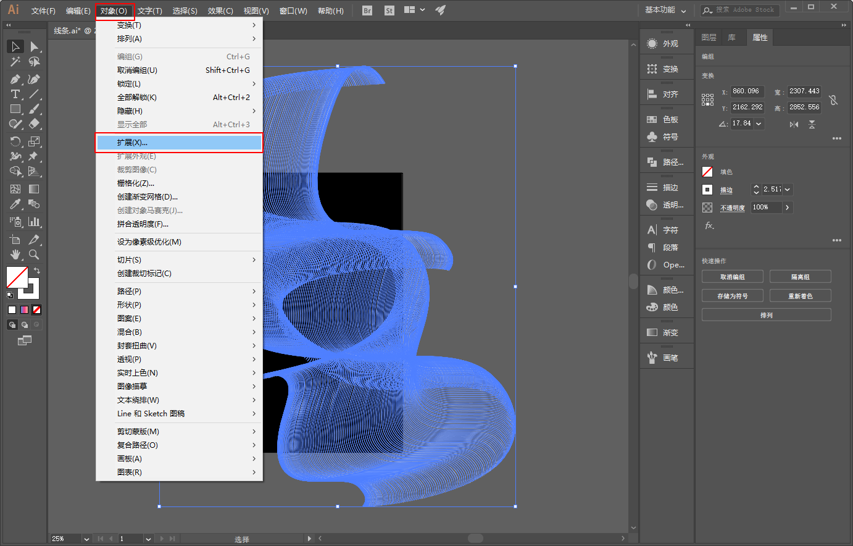Click the 取消编组 quick action button
The height and width of the screenshot is (546, 853).
pyautogui.click(x=733, y=277)
